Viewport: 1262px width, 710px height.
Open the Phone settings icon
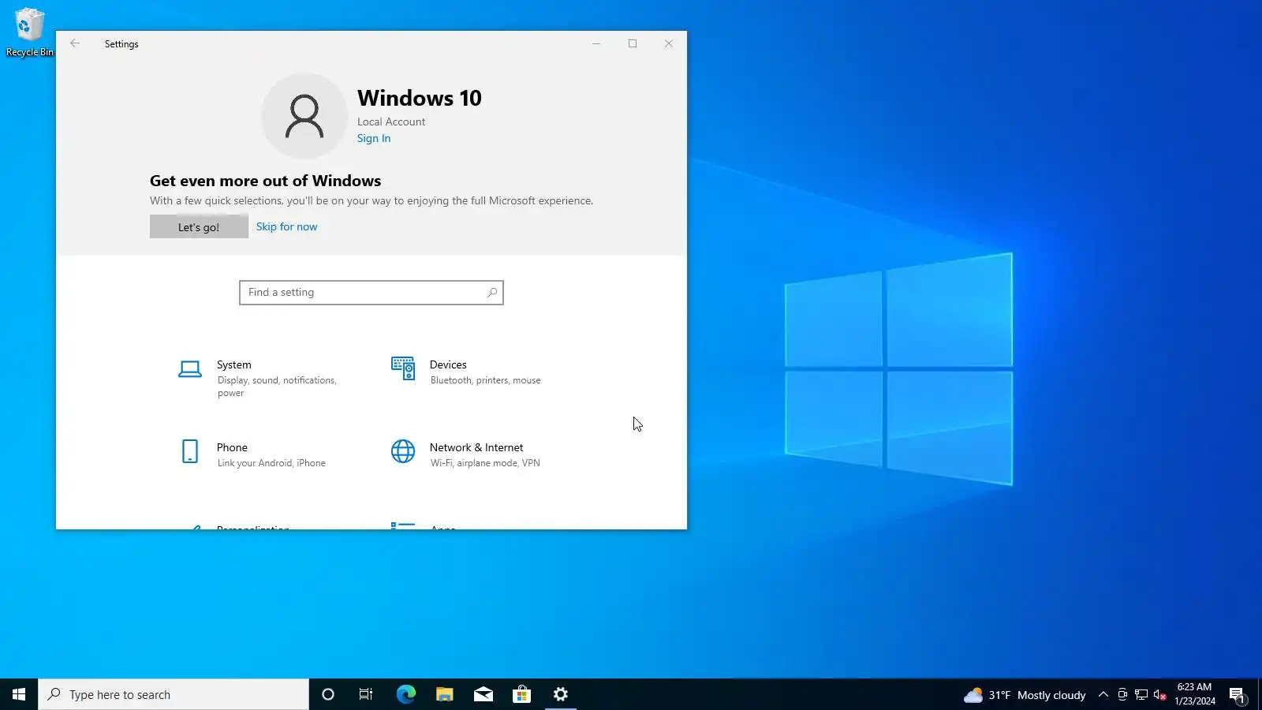tap(190, 451)
